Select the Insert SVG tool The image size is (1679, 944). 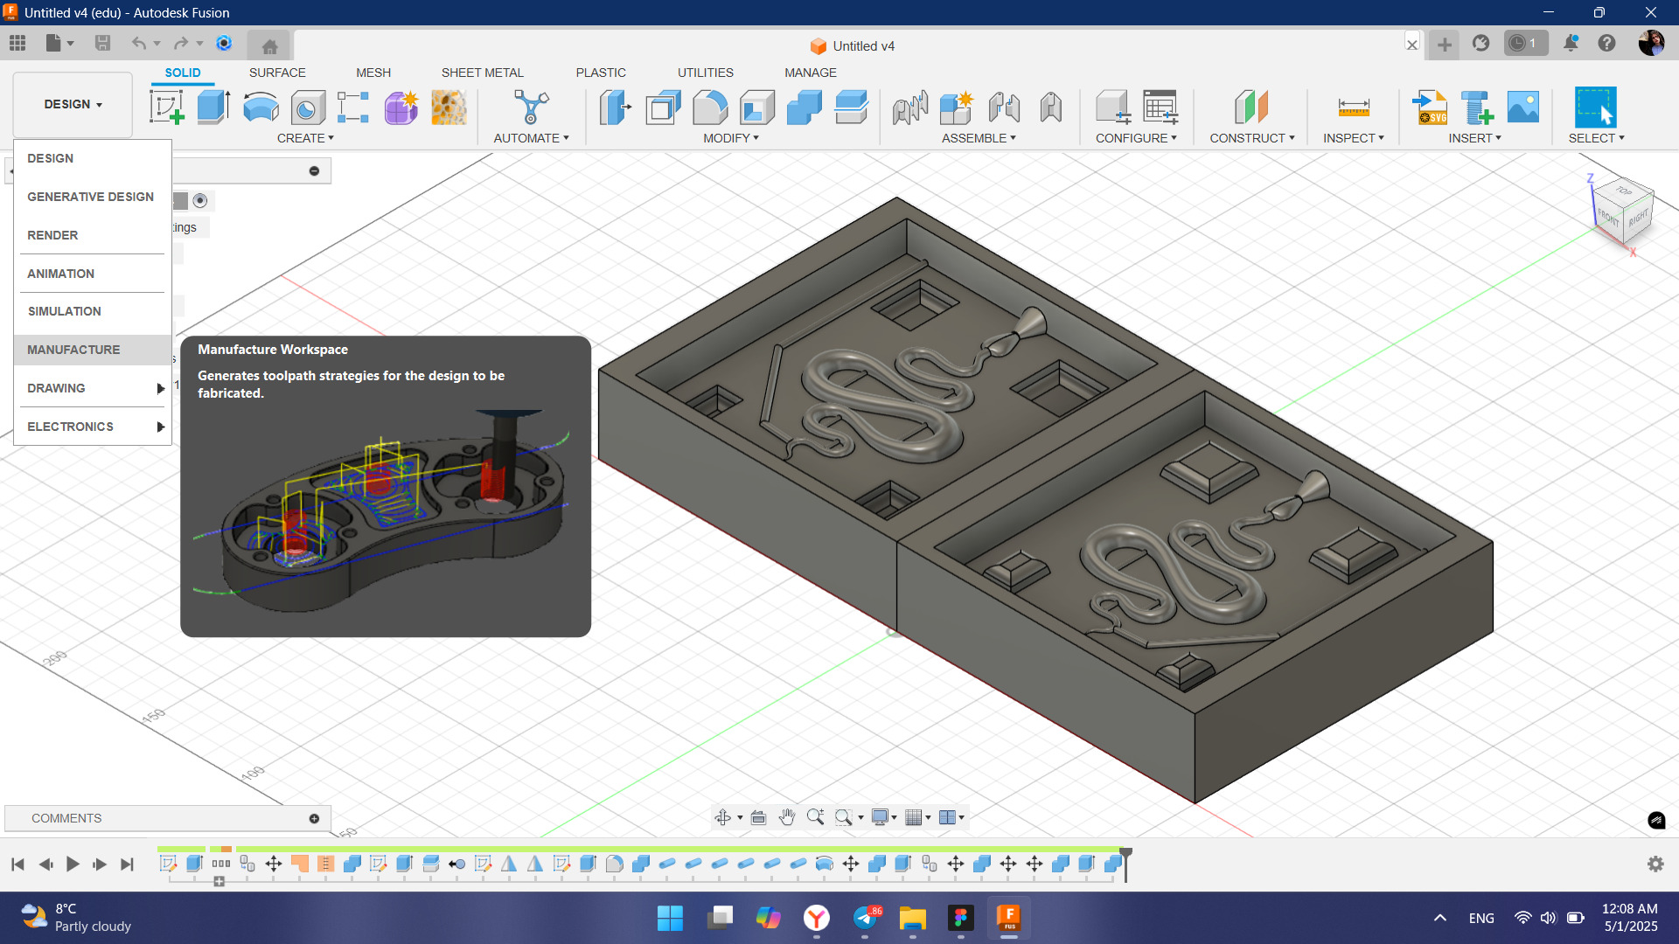click(1430, 108)
